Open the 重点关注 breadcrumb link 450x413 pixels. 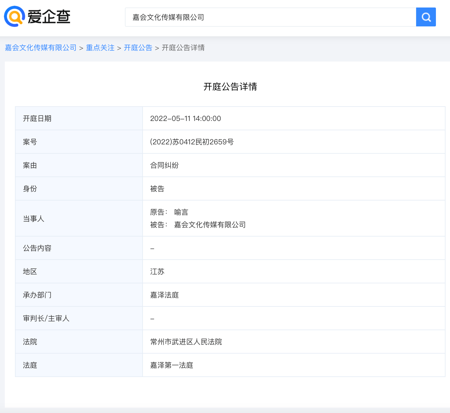tap(100, 47)
